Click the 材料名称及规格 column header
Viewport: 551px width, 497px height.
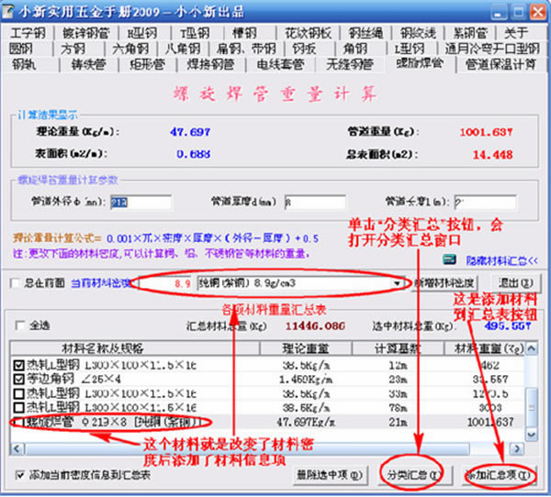coord(135,348)
